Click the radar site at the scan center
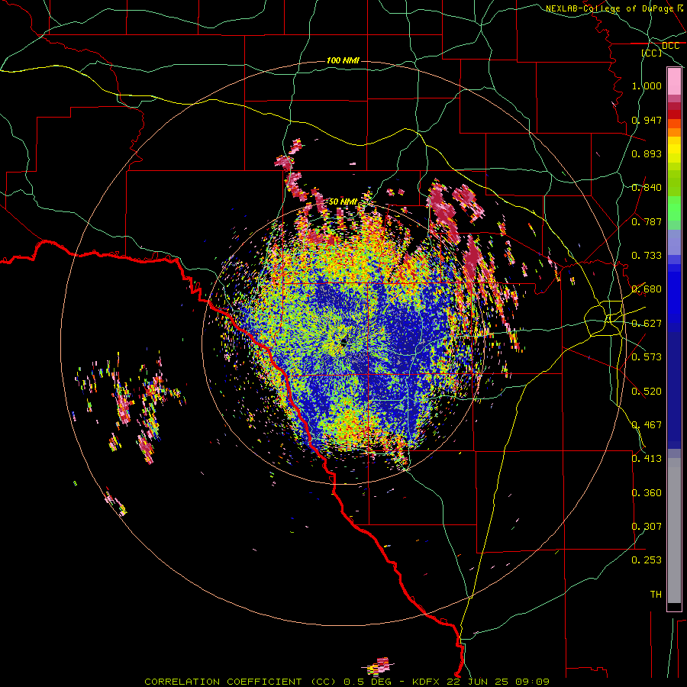The image size is (687, 687). [345, 342]
